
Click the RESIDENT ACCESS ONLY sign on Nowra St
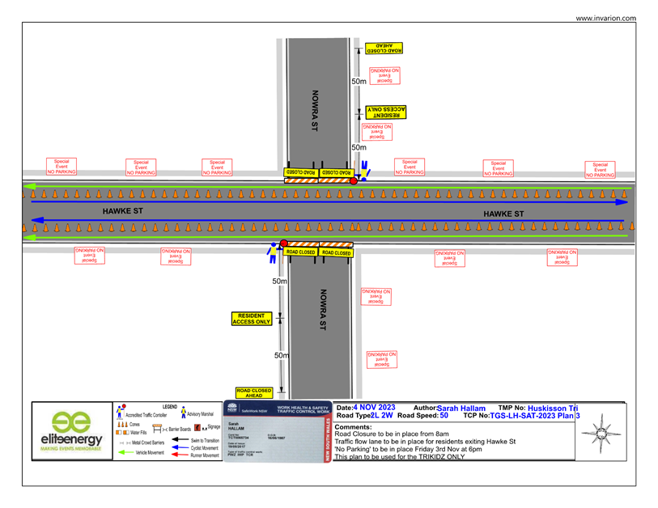[253, 317]
